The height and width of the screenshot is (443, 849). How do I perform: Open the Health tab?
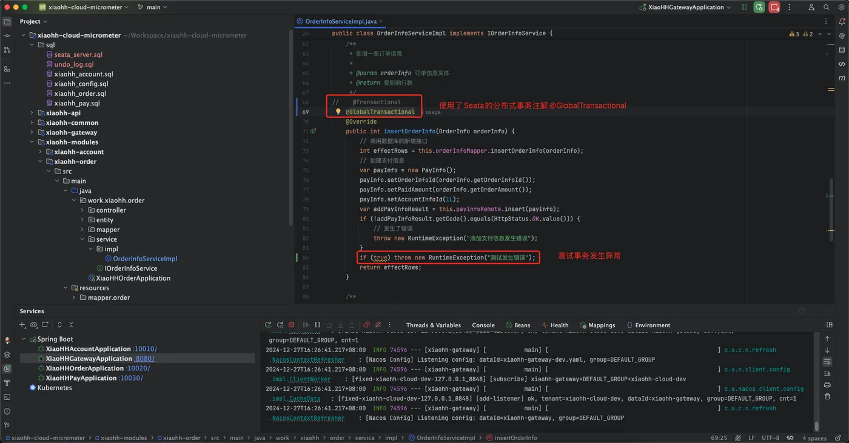[x=555, y=325]
